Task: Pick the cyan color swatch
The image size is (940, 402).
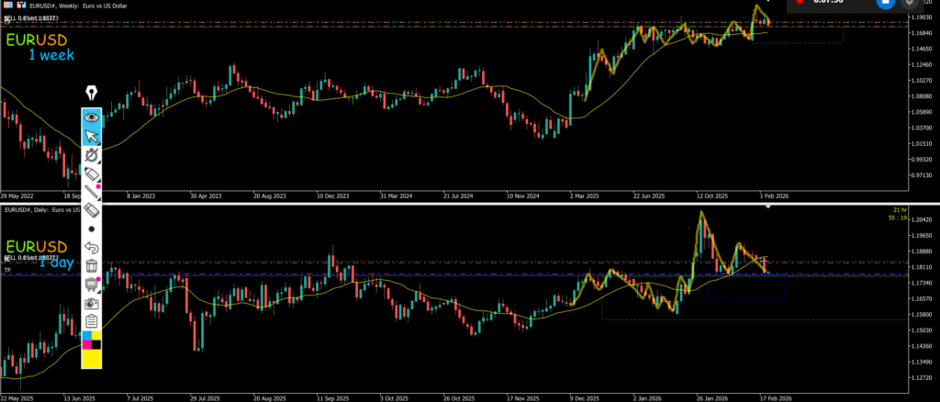Action: coord(86,337)
